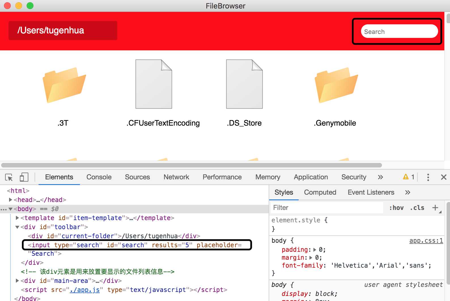Image resolution: width=450 pixels, height=301 pixels.
Task: Click the file view vertical scrollbar
Action: [448, 18]
